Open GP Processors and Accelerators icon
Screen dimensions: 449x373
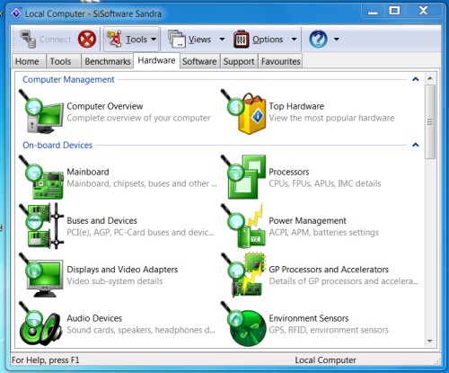pyautogui.click(x=243, y=275)
